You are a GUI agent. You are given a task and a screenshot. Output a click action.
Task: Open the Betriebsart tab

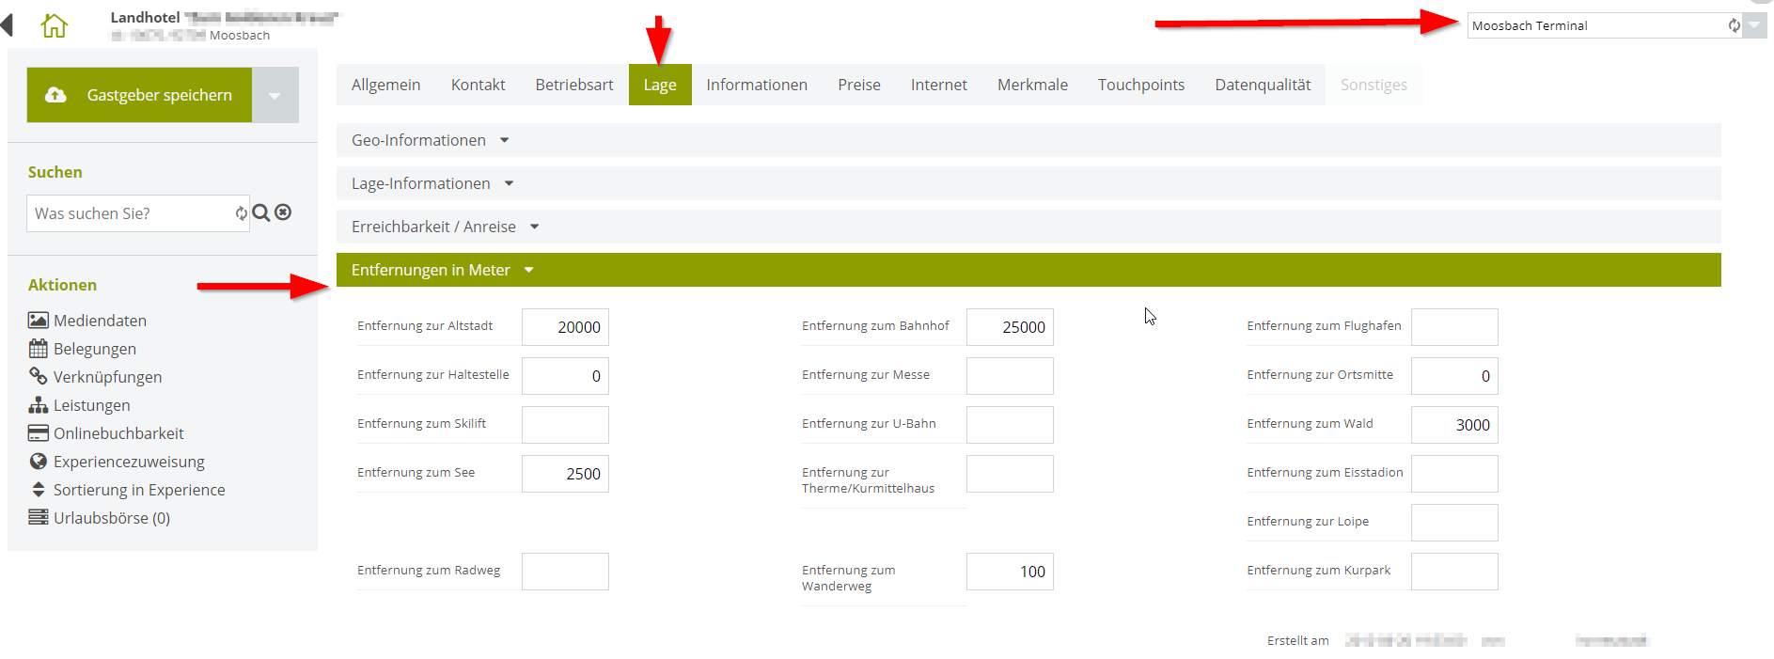[574, 85]
